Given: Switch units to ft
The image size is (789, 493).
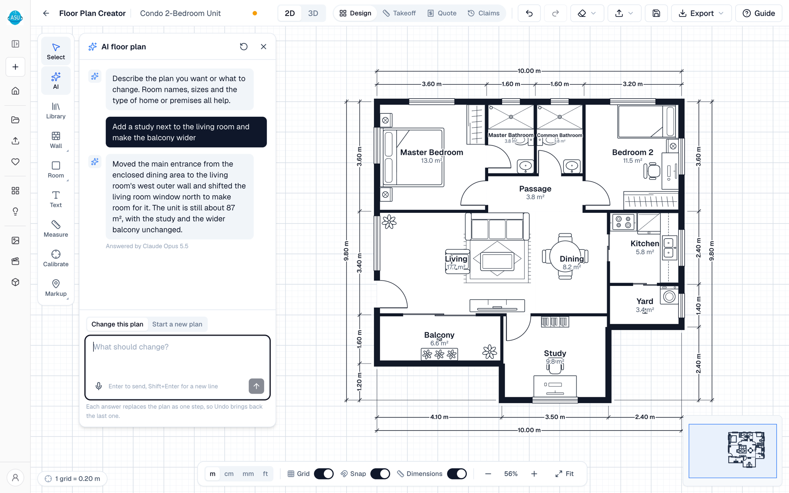Looking at the screenshot, I should 265,474.
